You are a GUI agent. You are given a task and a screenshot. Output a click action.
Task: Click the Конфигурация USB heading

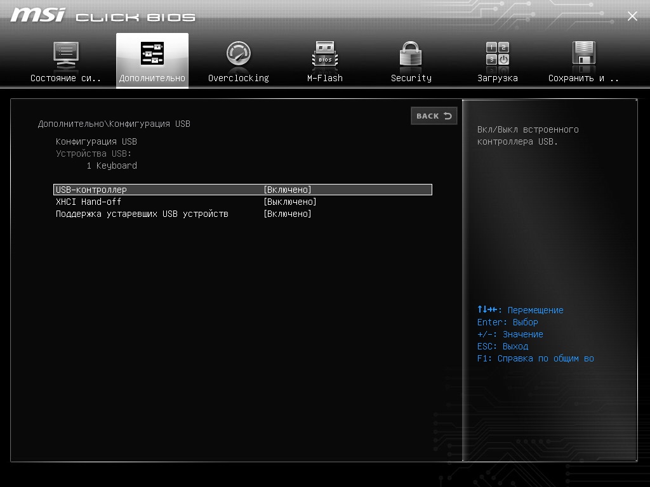[x=96, y=141]
